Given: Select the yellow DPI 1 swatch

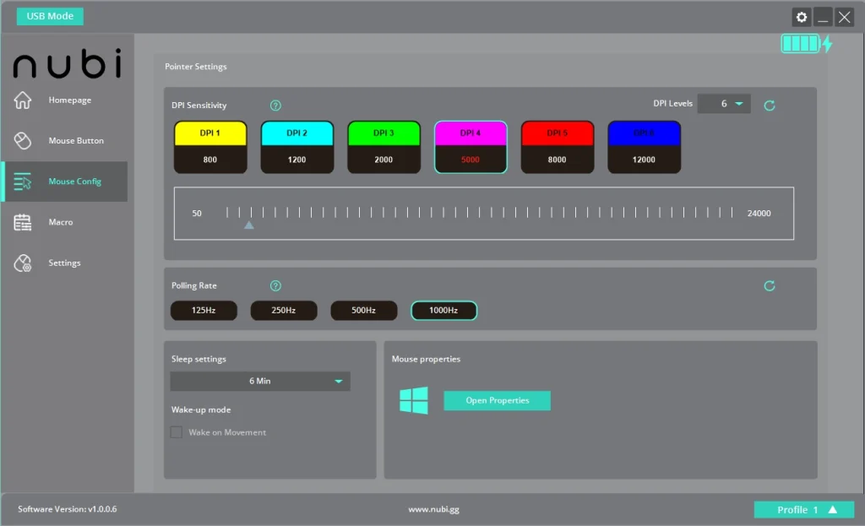Looking at the screenshot, I should pos(210,133).
